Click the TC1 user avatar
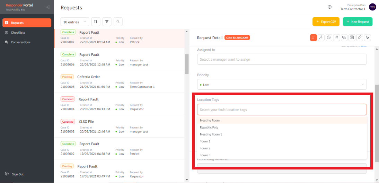The height and width of the screenshot is (183, 379). (372, 7)
